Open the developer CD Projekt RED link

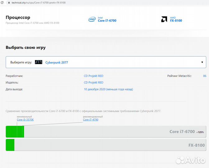(x=94, y=76)
